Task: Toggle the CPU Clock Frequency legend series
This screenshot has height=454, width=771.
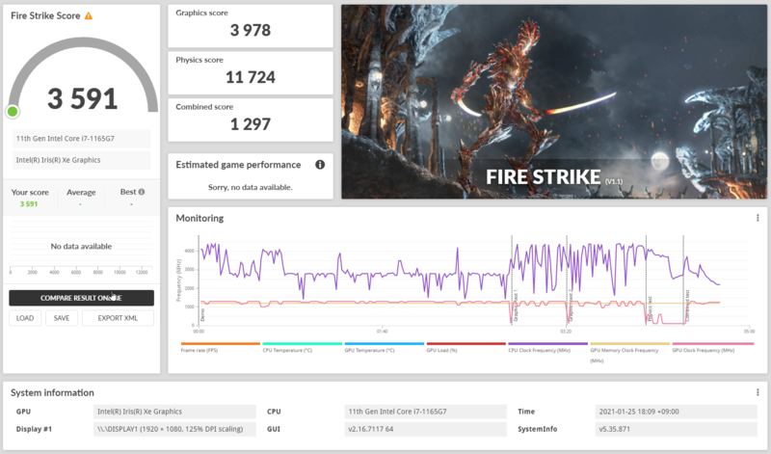Action: 547,347
